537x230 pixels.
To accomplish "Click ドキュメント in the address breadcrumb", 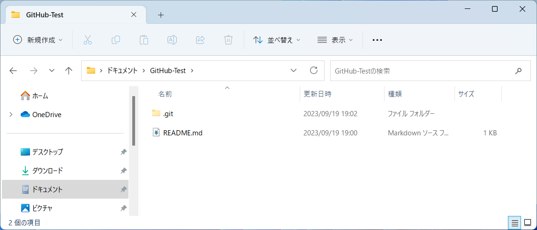I will [x=122, y=71].
